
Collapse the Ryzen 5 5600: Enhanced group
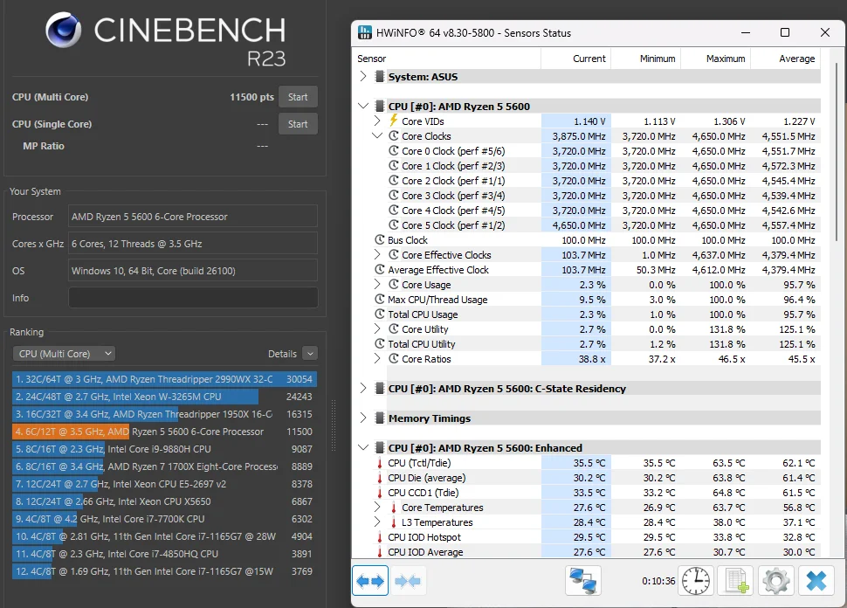click(x=363, y=447)
